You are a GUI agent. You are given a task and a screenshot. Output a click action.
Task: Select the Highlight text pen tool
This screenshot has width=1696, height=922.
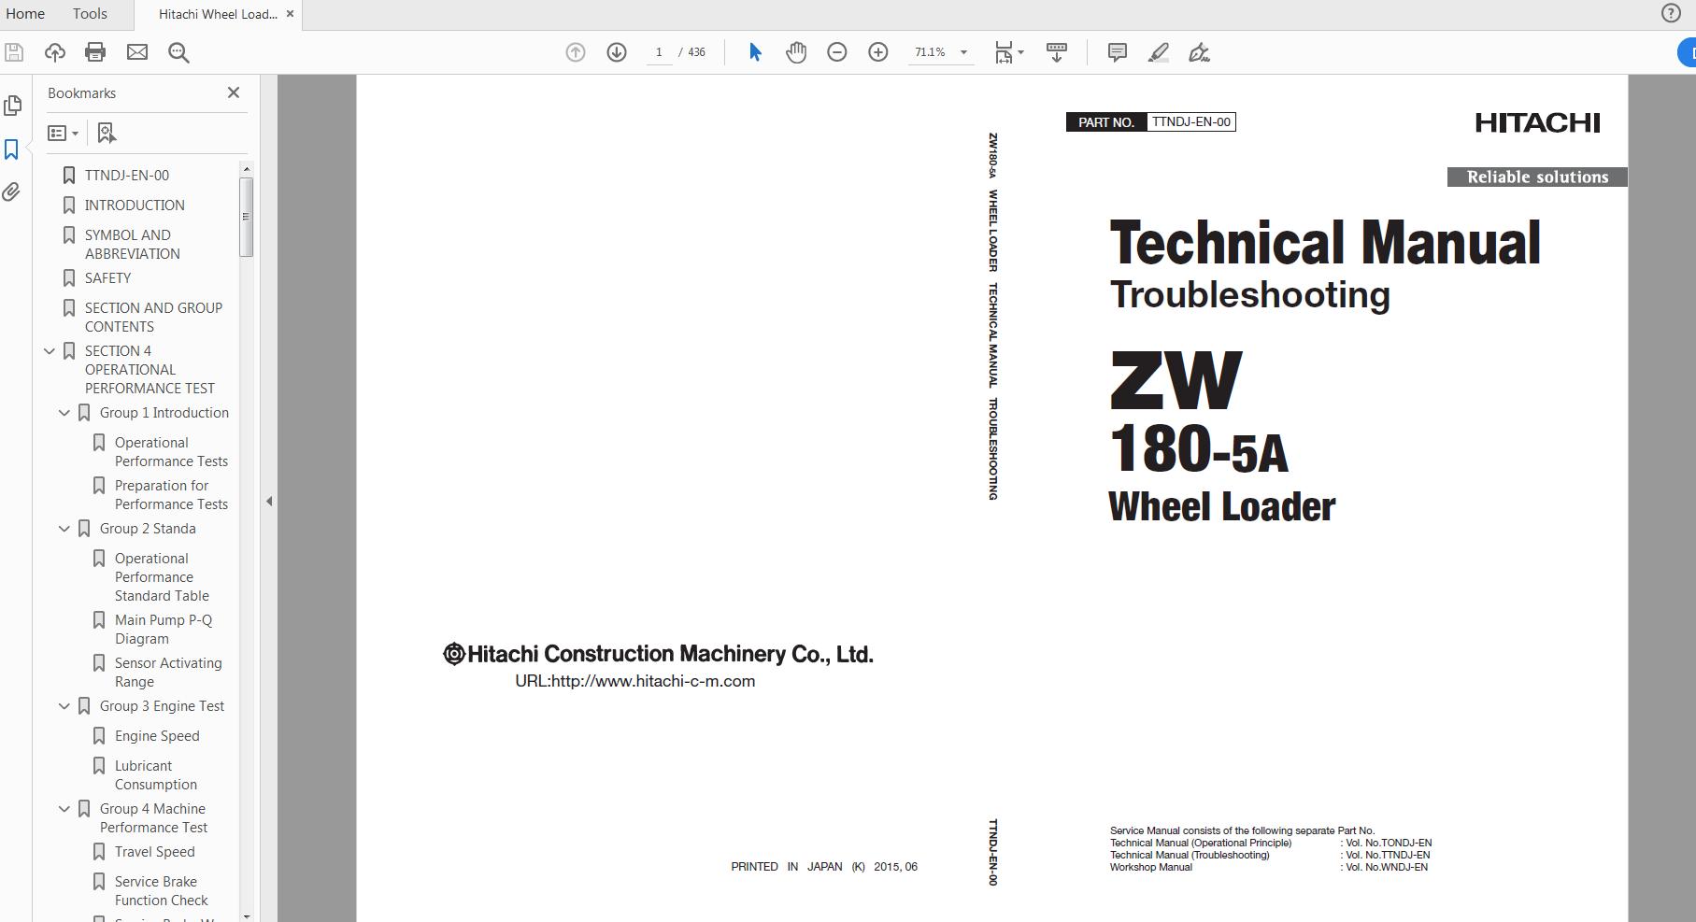tap(1158, 52)
